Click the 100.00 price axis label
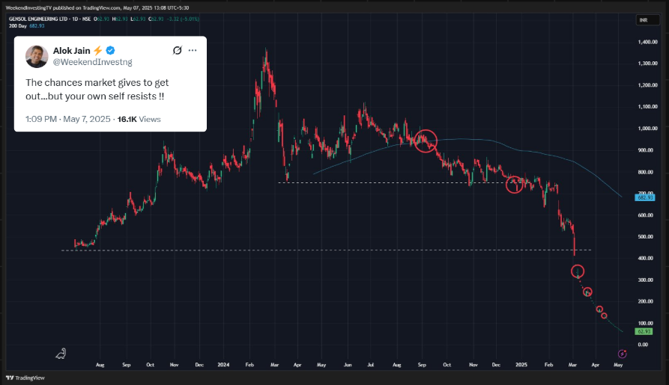This screenshot has height=385, width=669. coord(646,323)
